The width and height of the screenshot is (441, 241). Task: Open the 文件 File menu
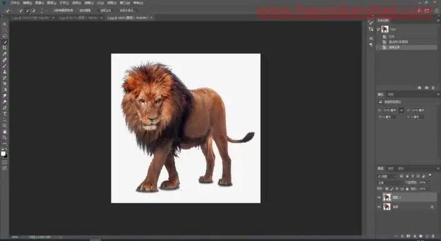tap(14, 3)
